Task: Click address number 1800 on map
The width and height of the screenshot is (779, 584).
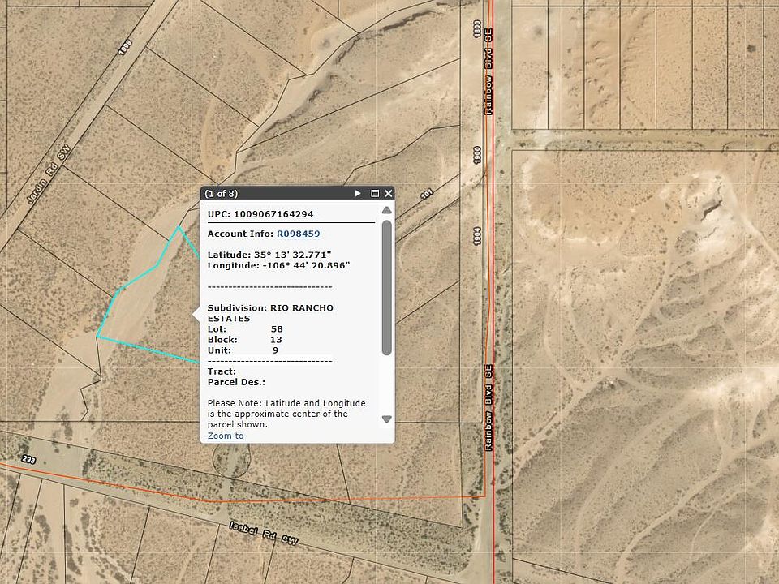Action: [x=477, y=28]
